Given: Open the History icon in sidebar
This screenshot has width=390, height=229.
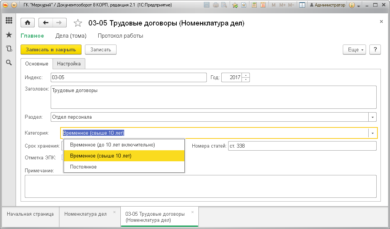Looking at the screenshot, I should click(9, 49).
